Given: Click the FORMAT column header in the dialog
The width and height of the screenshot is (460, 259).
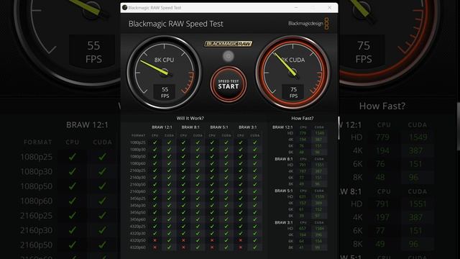Looking at the screenshot, I should (x=138, y=135).
